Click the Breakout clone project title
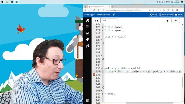Viewport: 185px width, 104px height. pos(103,15)
